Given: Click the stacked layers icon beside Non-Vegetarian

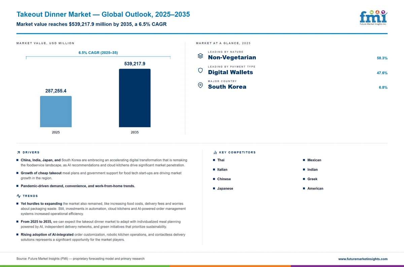Looking at the screenshot, I should point(200,56).
